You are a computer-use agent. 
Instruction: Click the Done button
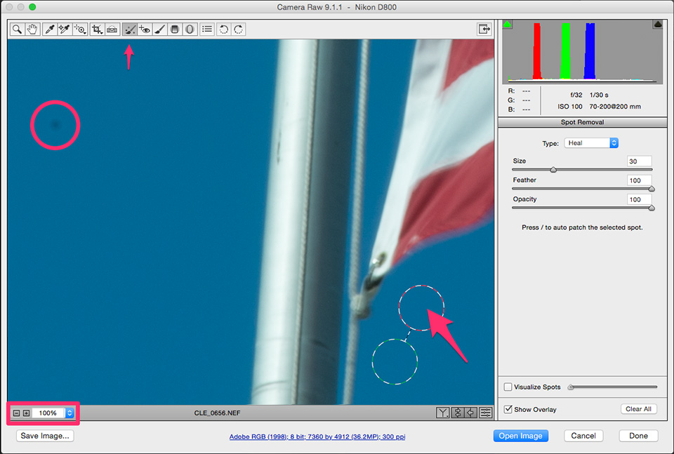click(638, 436)
